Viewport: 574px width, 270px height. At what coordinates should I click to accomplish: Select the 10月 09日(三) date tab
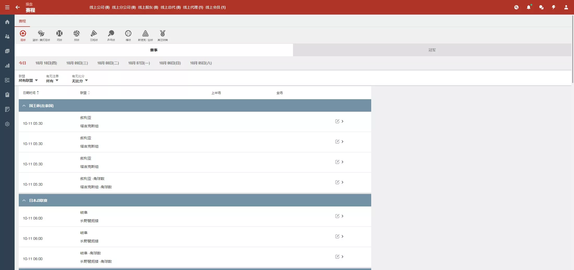tap(77, 63)
